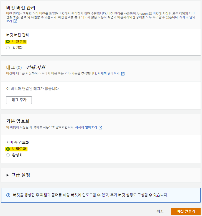202x216 pixels.
Task: Select 활성화 for 버킷 버전 관리
Action: click(8, 48)
